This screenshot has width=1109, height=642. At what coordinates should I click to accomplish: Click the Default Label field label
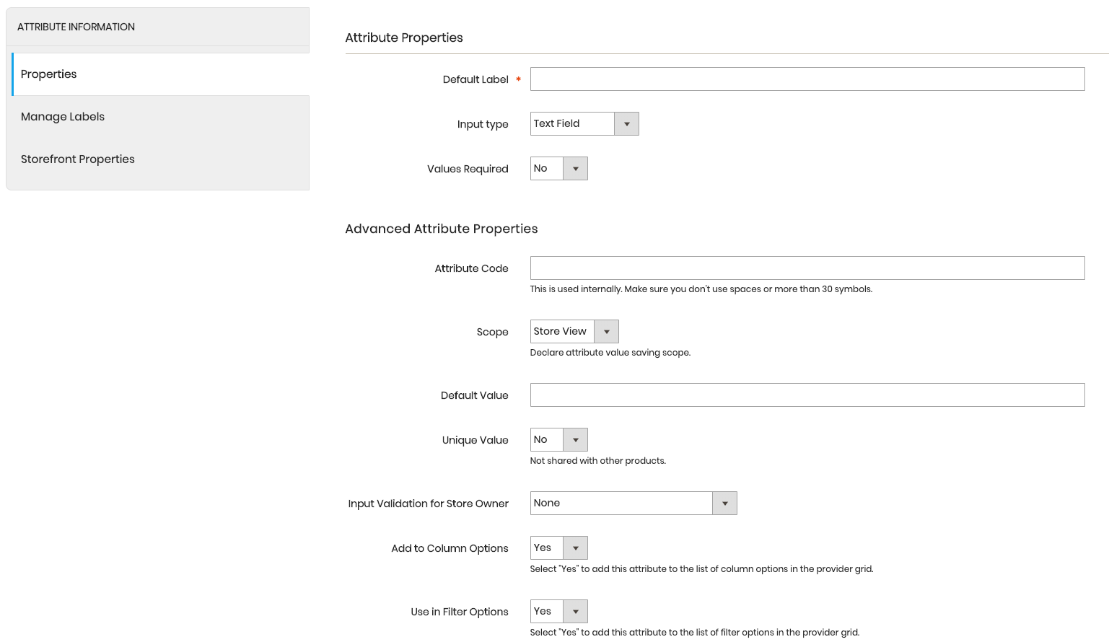(475, 79)
